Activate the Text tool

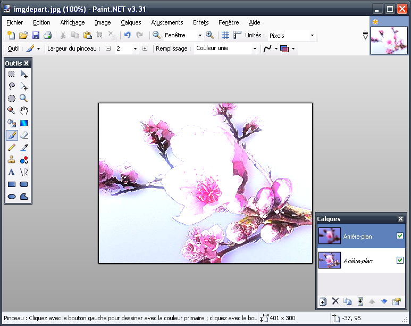pos(11,172)
